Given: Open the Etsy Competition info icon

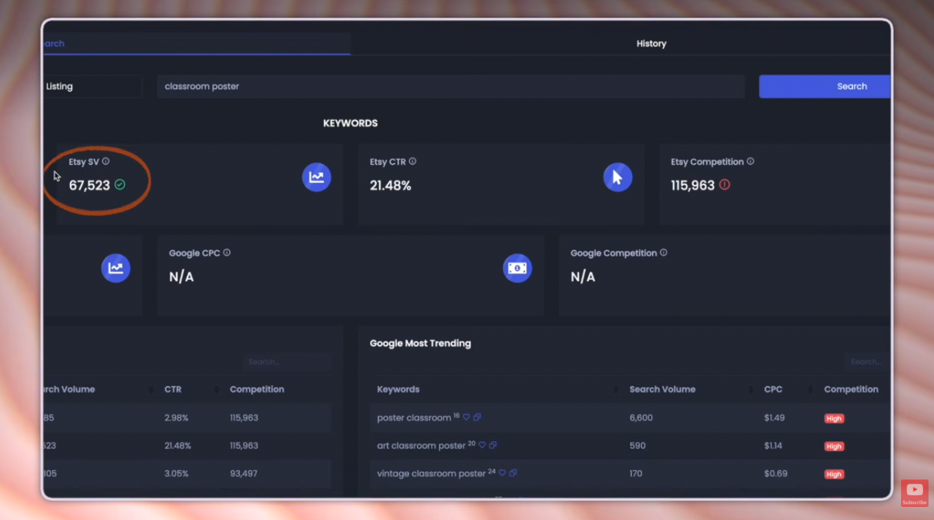Looking at the screenshot, I should tap(750, 162).
